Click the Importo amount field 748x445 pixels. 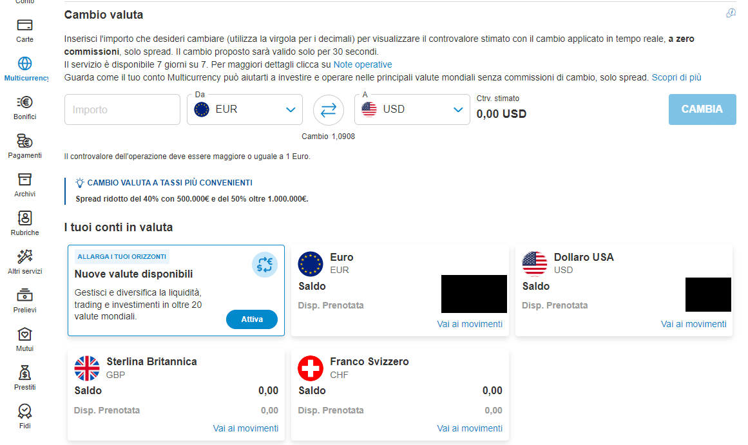tap(122, 109)
